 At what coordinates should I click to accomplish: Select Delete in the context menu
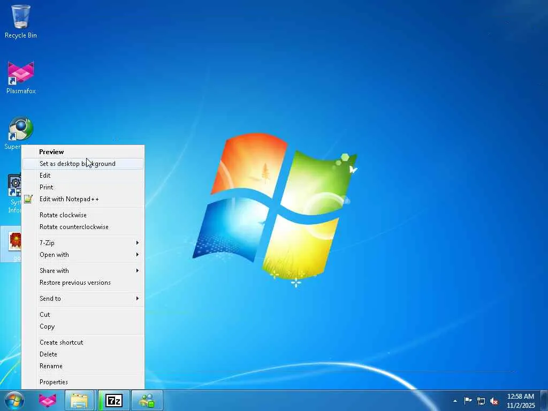click(83, 354)
